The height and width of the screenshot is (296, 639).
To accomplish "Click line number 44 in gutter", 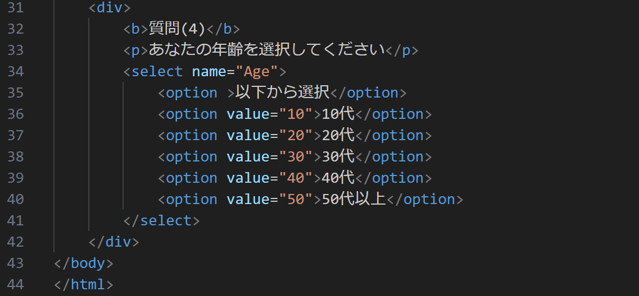I will 16,285.
